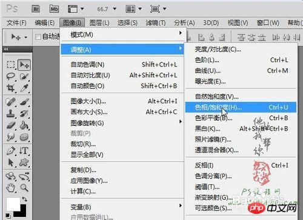Open the Move tool preset picker arrow
The width and height of the screenshot is (303, 220).
(26, 37)
